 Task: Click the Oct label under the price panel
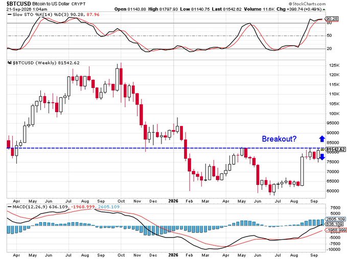(121, 201)
